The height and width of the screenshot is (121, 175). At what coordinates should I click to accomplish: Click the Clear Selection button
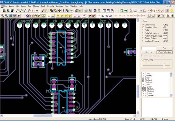(164, 52)
